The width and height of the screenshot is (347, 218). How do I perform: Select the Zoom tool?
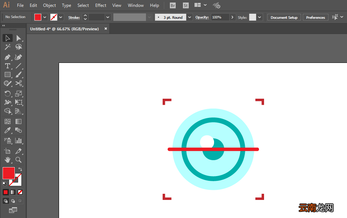click(18, 160)
